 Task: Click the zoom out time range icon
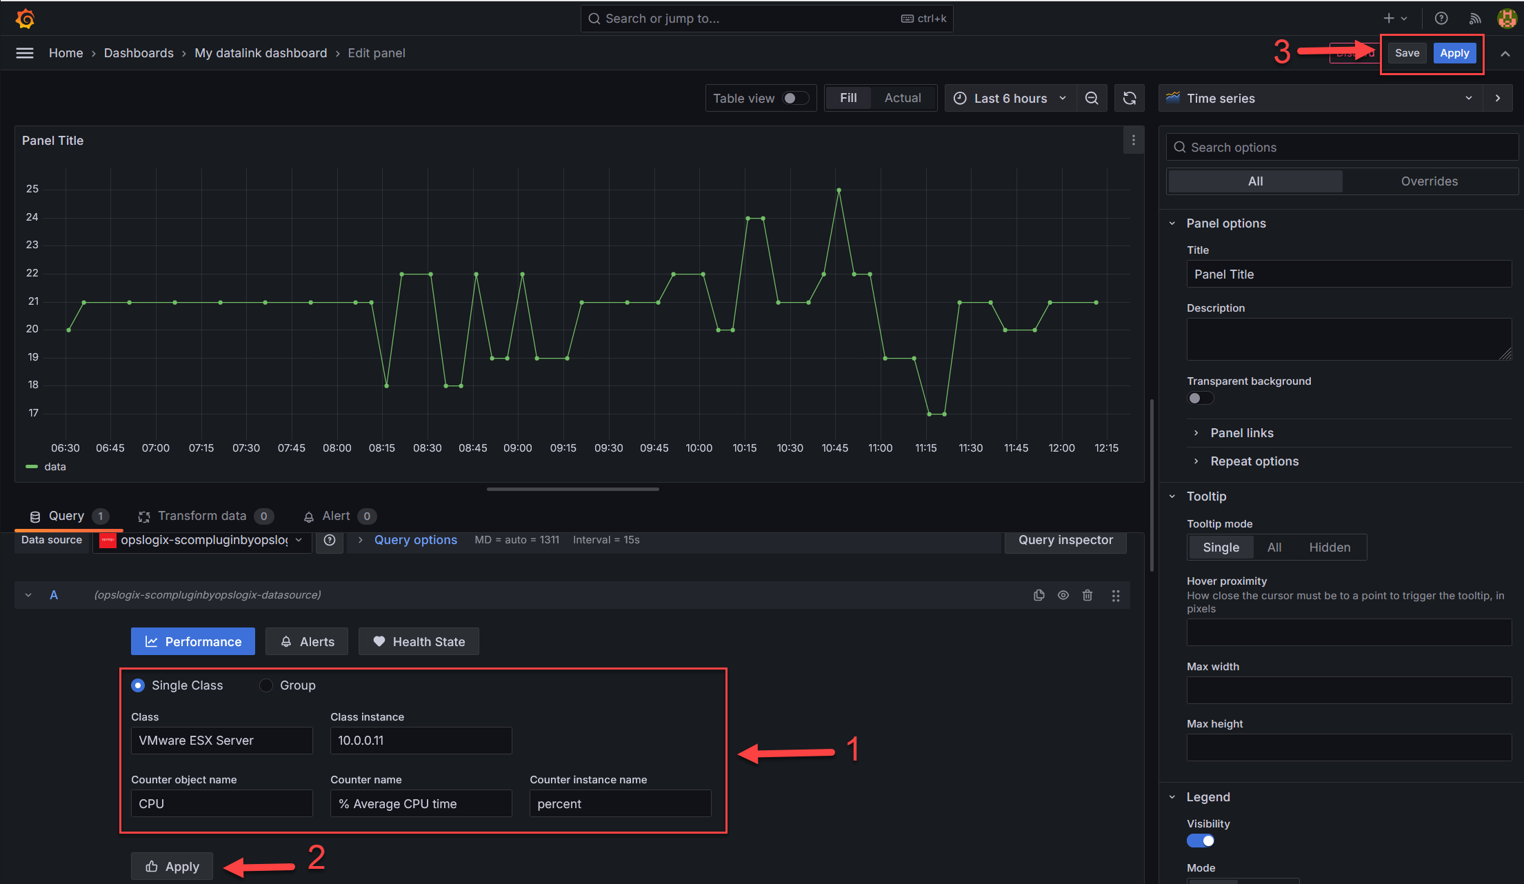(x=1092, y=99)
